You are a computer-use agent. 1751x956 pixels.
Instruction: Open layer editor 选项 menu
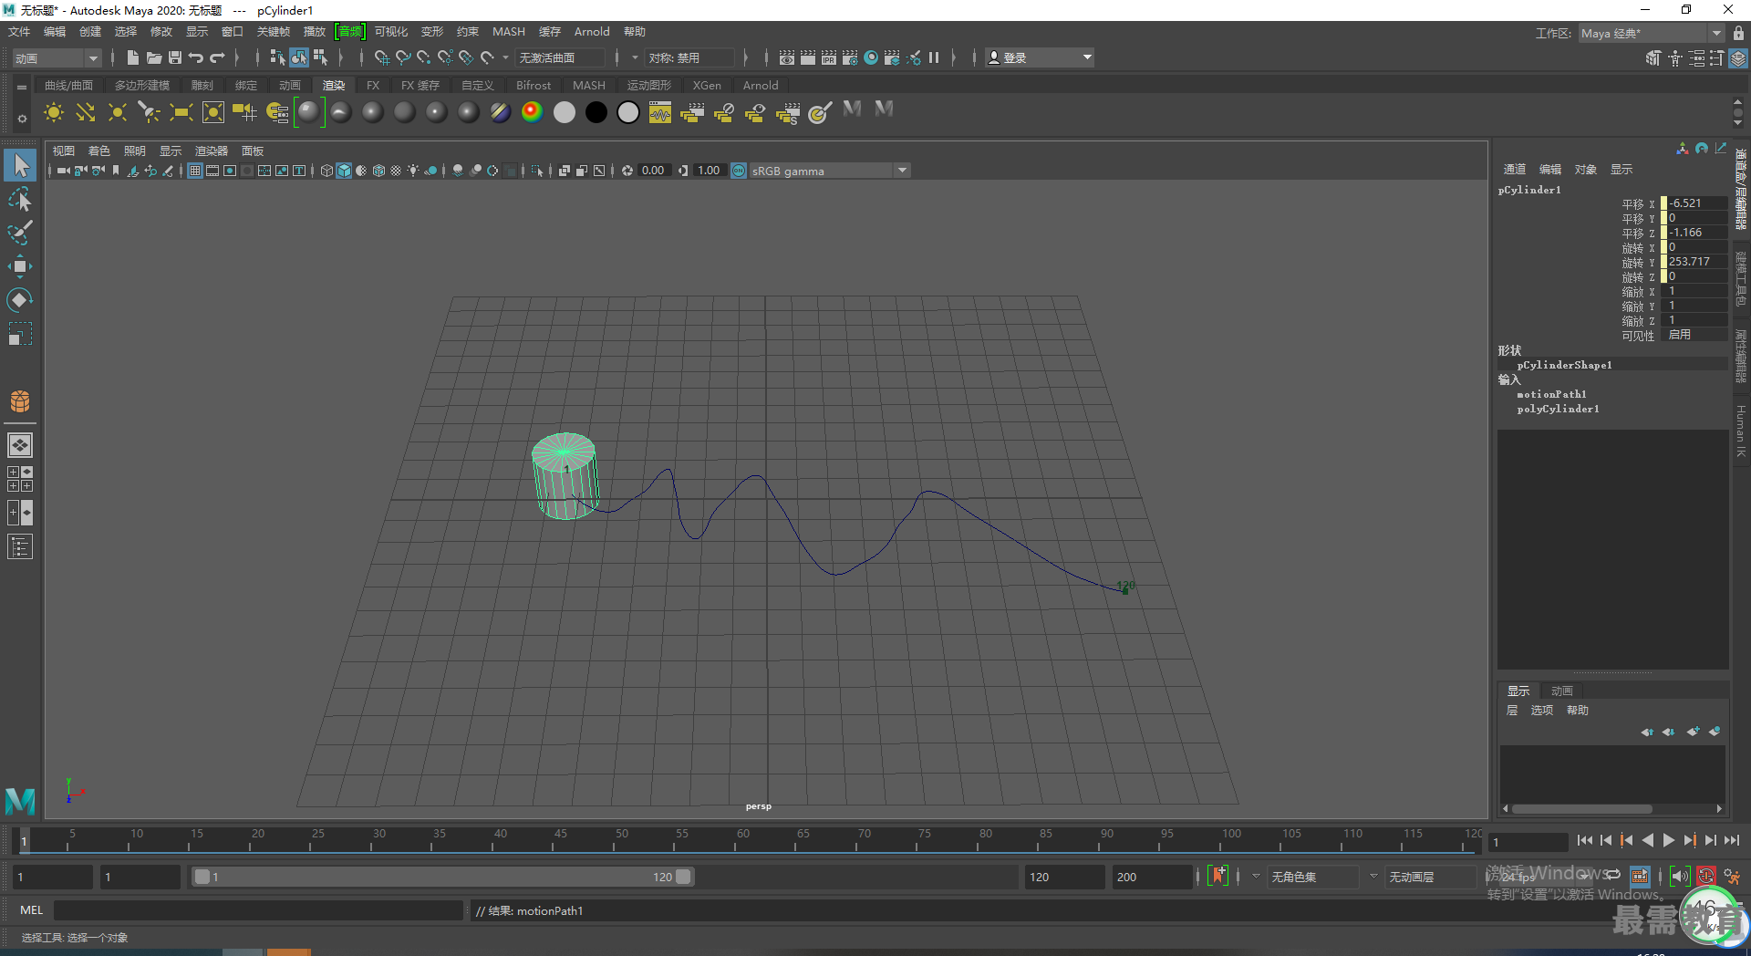pos(1541,710)
